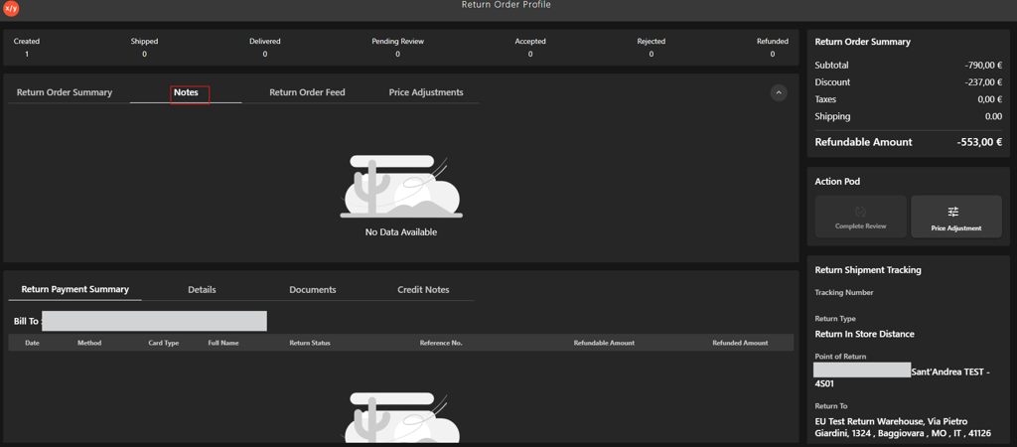Click the Action Pod heading
The height and width of the screenshot is (447, 1017).
(x=837, y=182)
